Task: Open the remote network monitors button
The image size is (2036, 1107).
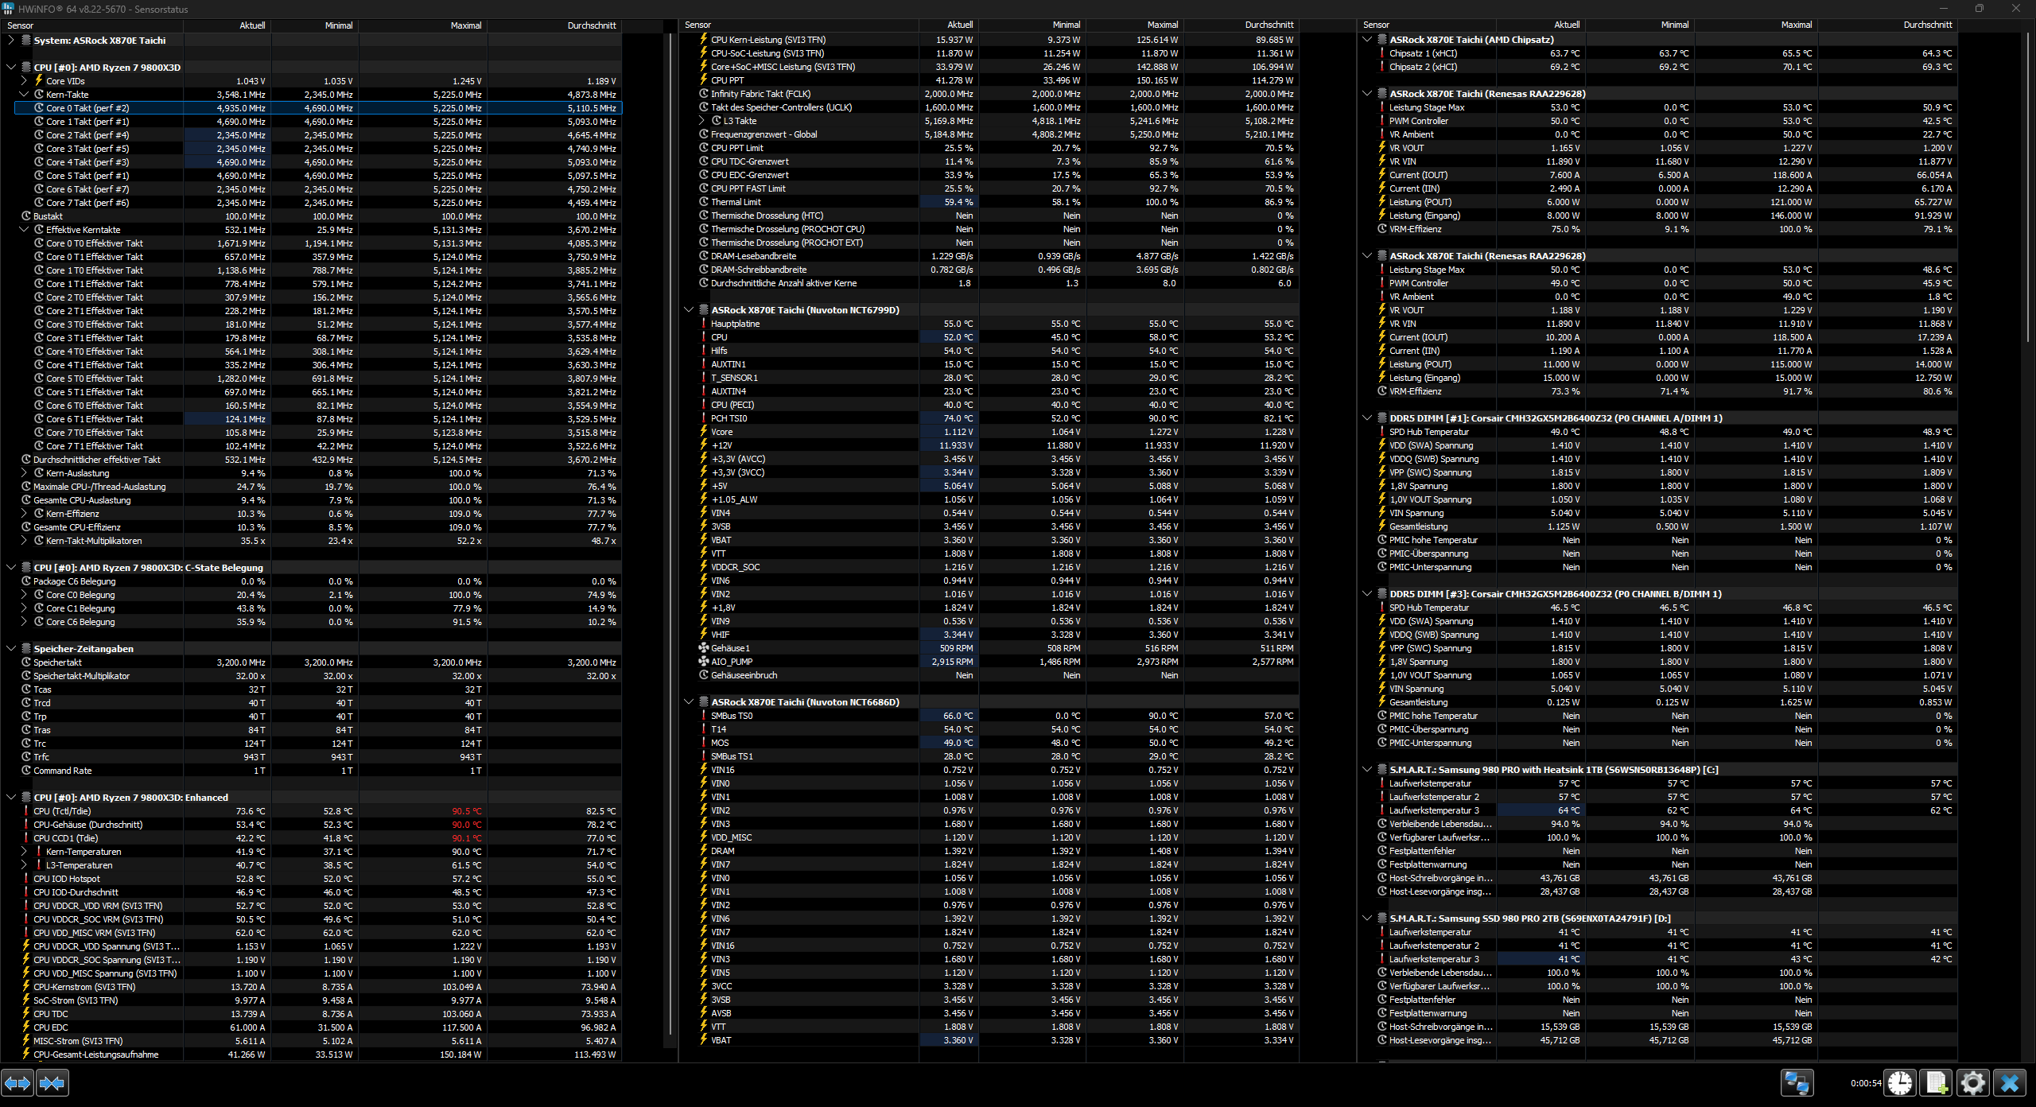Action: point(1797,1082)
